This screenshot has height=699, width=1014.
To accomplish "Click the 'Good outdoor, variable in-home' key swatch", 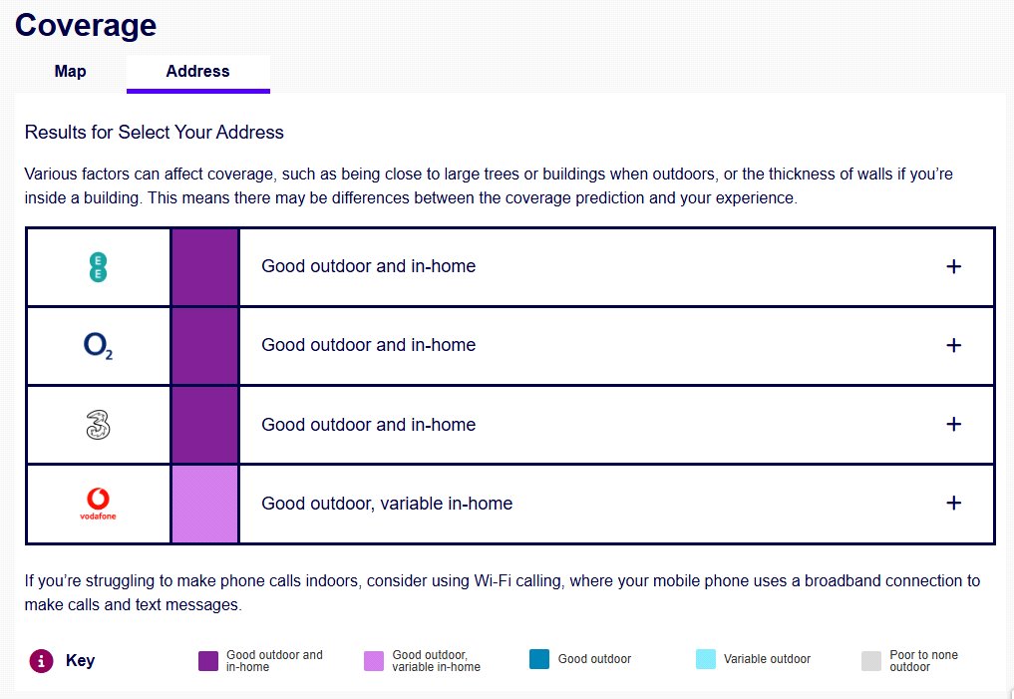I will [x=374, y=660].
